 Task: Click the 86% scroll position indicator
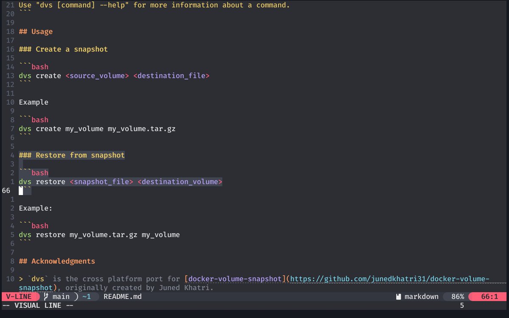pyautogui.click(x=458, y=297)
